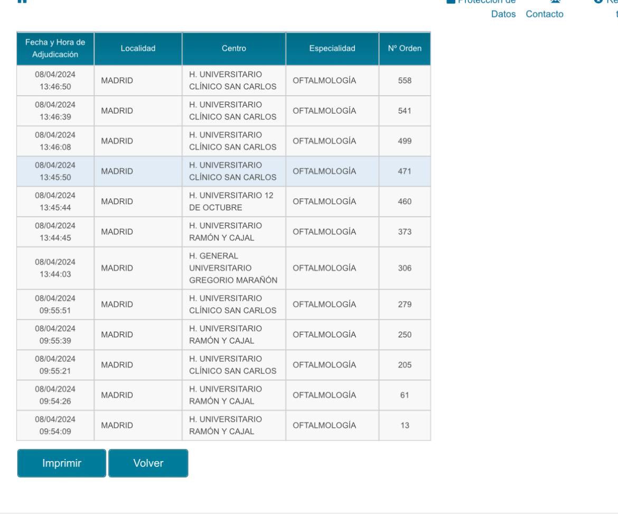Click the date cell 08/04/2024 13:44:45
The width and height of the screenshot is (618, 514).
(x=55, y=232)
